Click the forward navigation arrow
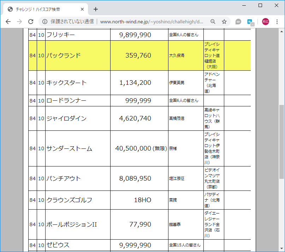The height and width of the screenshot is (252, 285). pos(19,21)
